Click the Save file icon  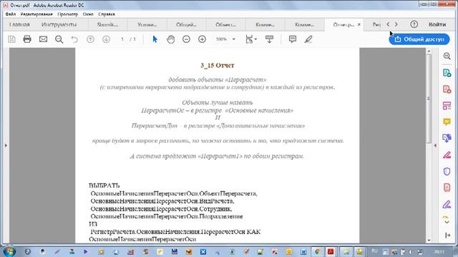[x=11, y=39]
